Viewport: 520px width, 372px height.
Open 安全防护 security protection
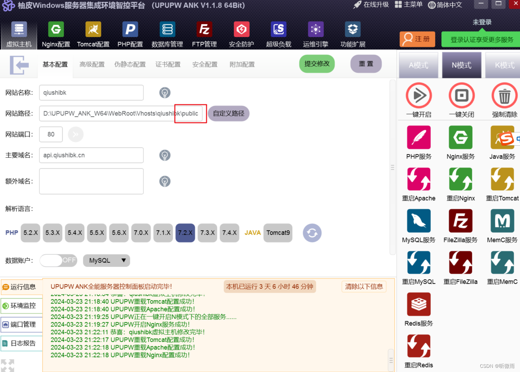pos(241,34)
